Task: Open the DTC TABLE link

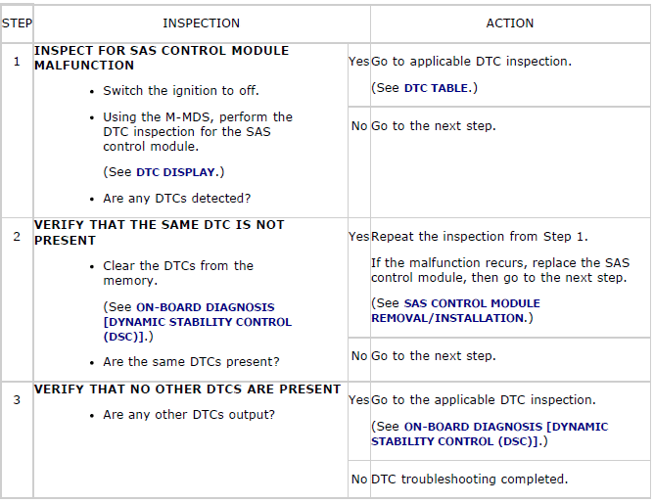Action: pyautogui.click(x=436, y=88)
